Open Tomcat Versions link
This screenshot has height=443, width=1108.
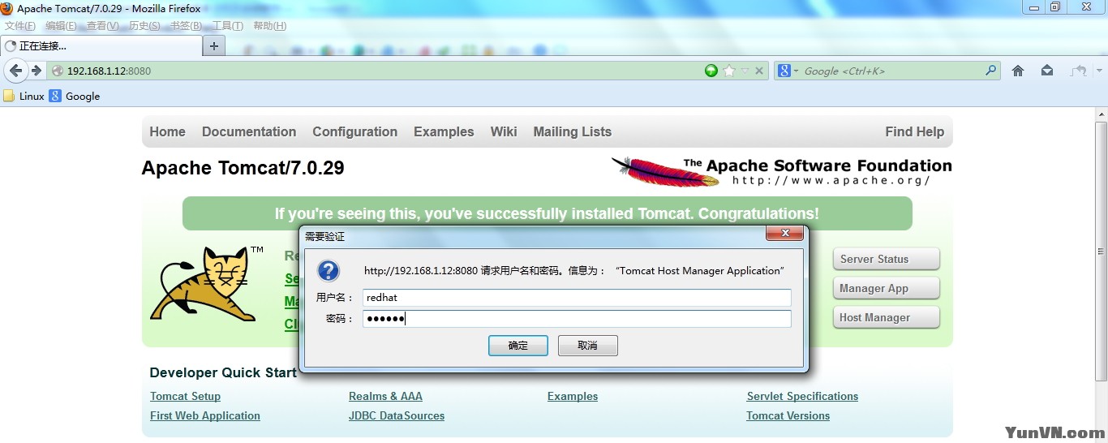click(788, 416)
